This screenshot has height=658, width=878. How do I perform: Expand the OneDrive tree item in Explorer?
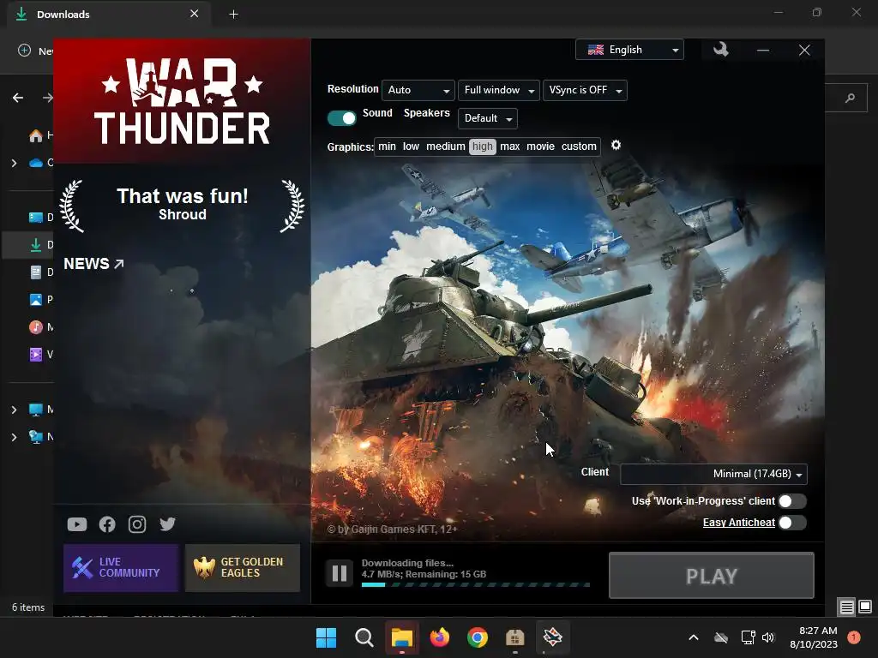coord(14,163)
